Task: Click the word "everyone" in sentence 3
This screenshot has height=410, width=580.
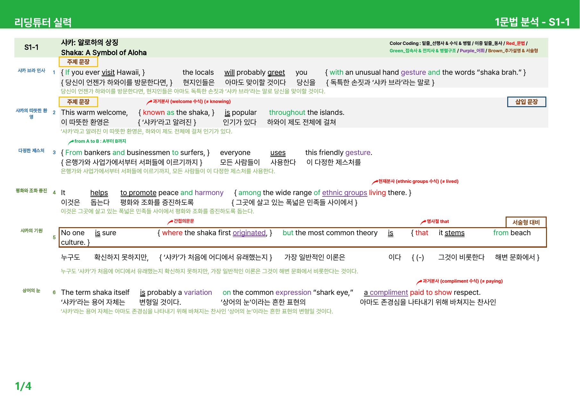Action: pyautogui.click(x=235, y=153)
